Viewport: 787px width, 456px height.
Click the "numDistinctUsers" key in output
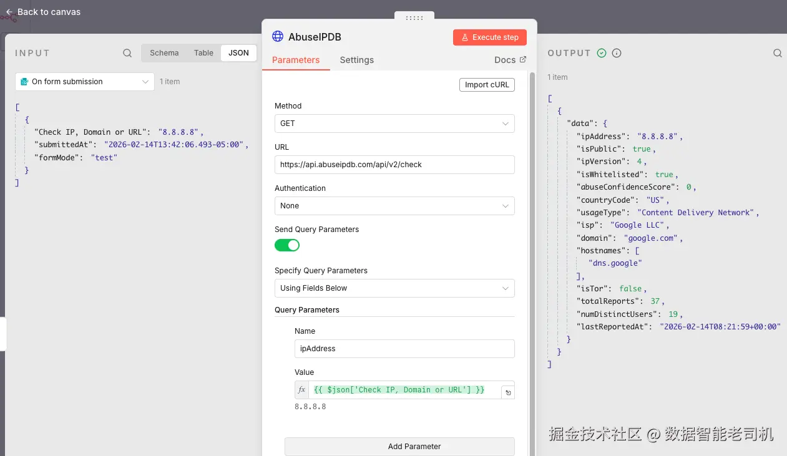(x=618, y=314)
